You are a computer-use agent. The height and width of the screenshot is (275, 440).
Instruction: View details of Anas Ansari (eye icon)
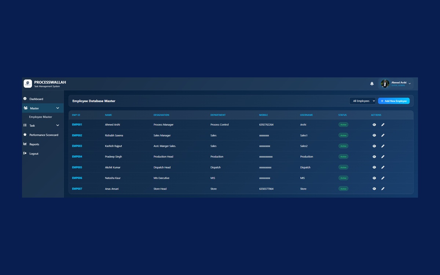point(374,189)
